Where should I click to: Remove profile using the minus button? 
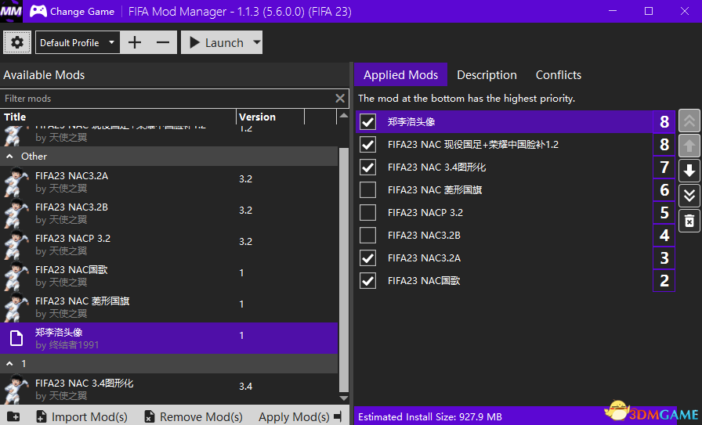click(162, 42)
